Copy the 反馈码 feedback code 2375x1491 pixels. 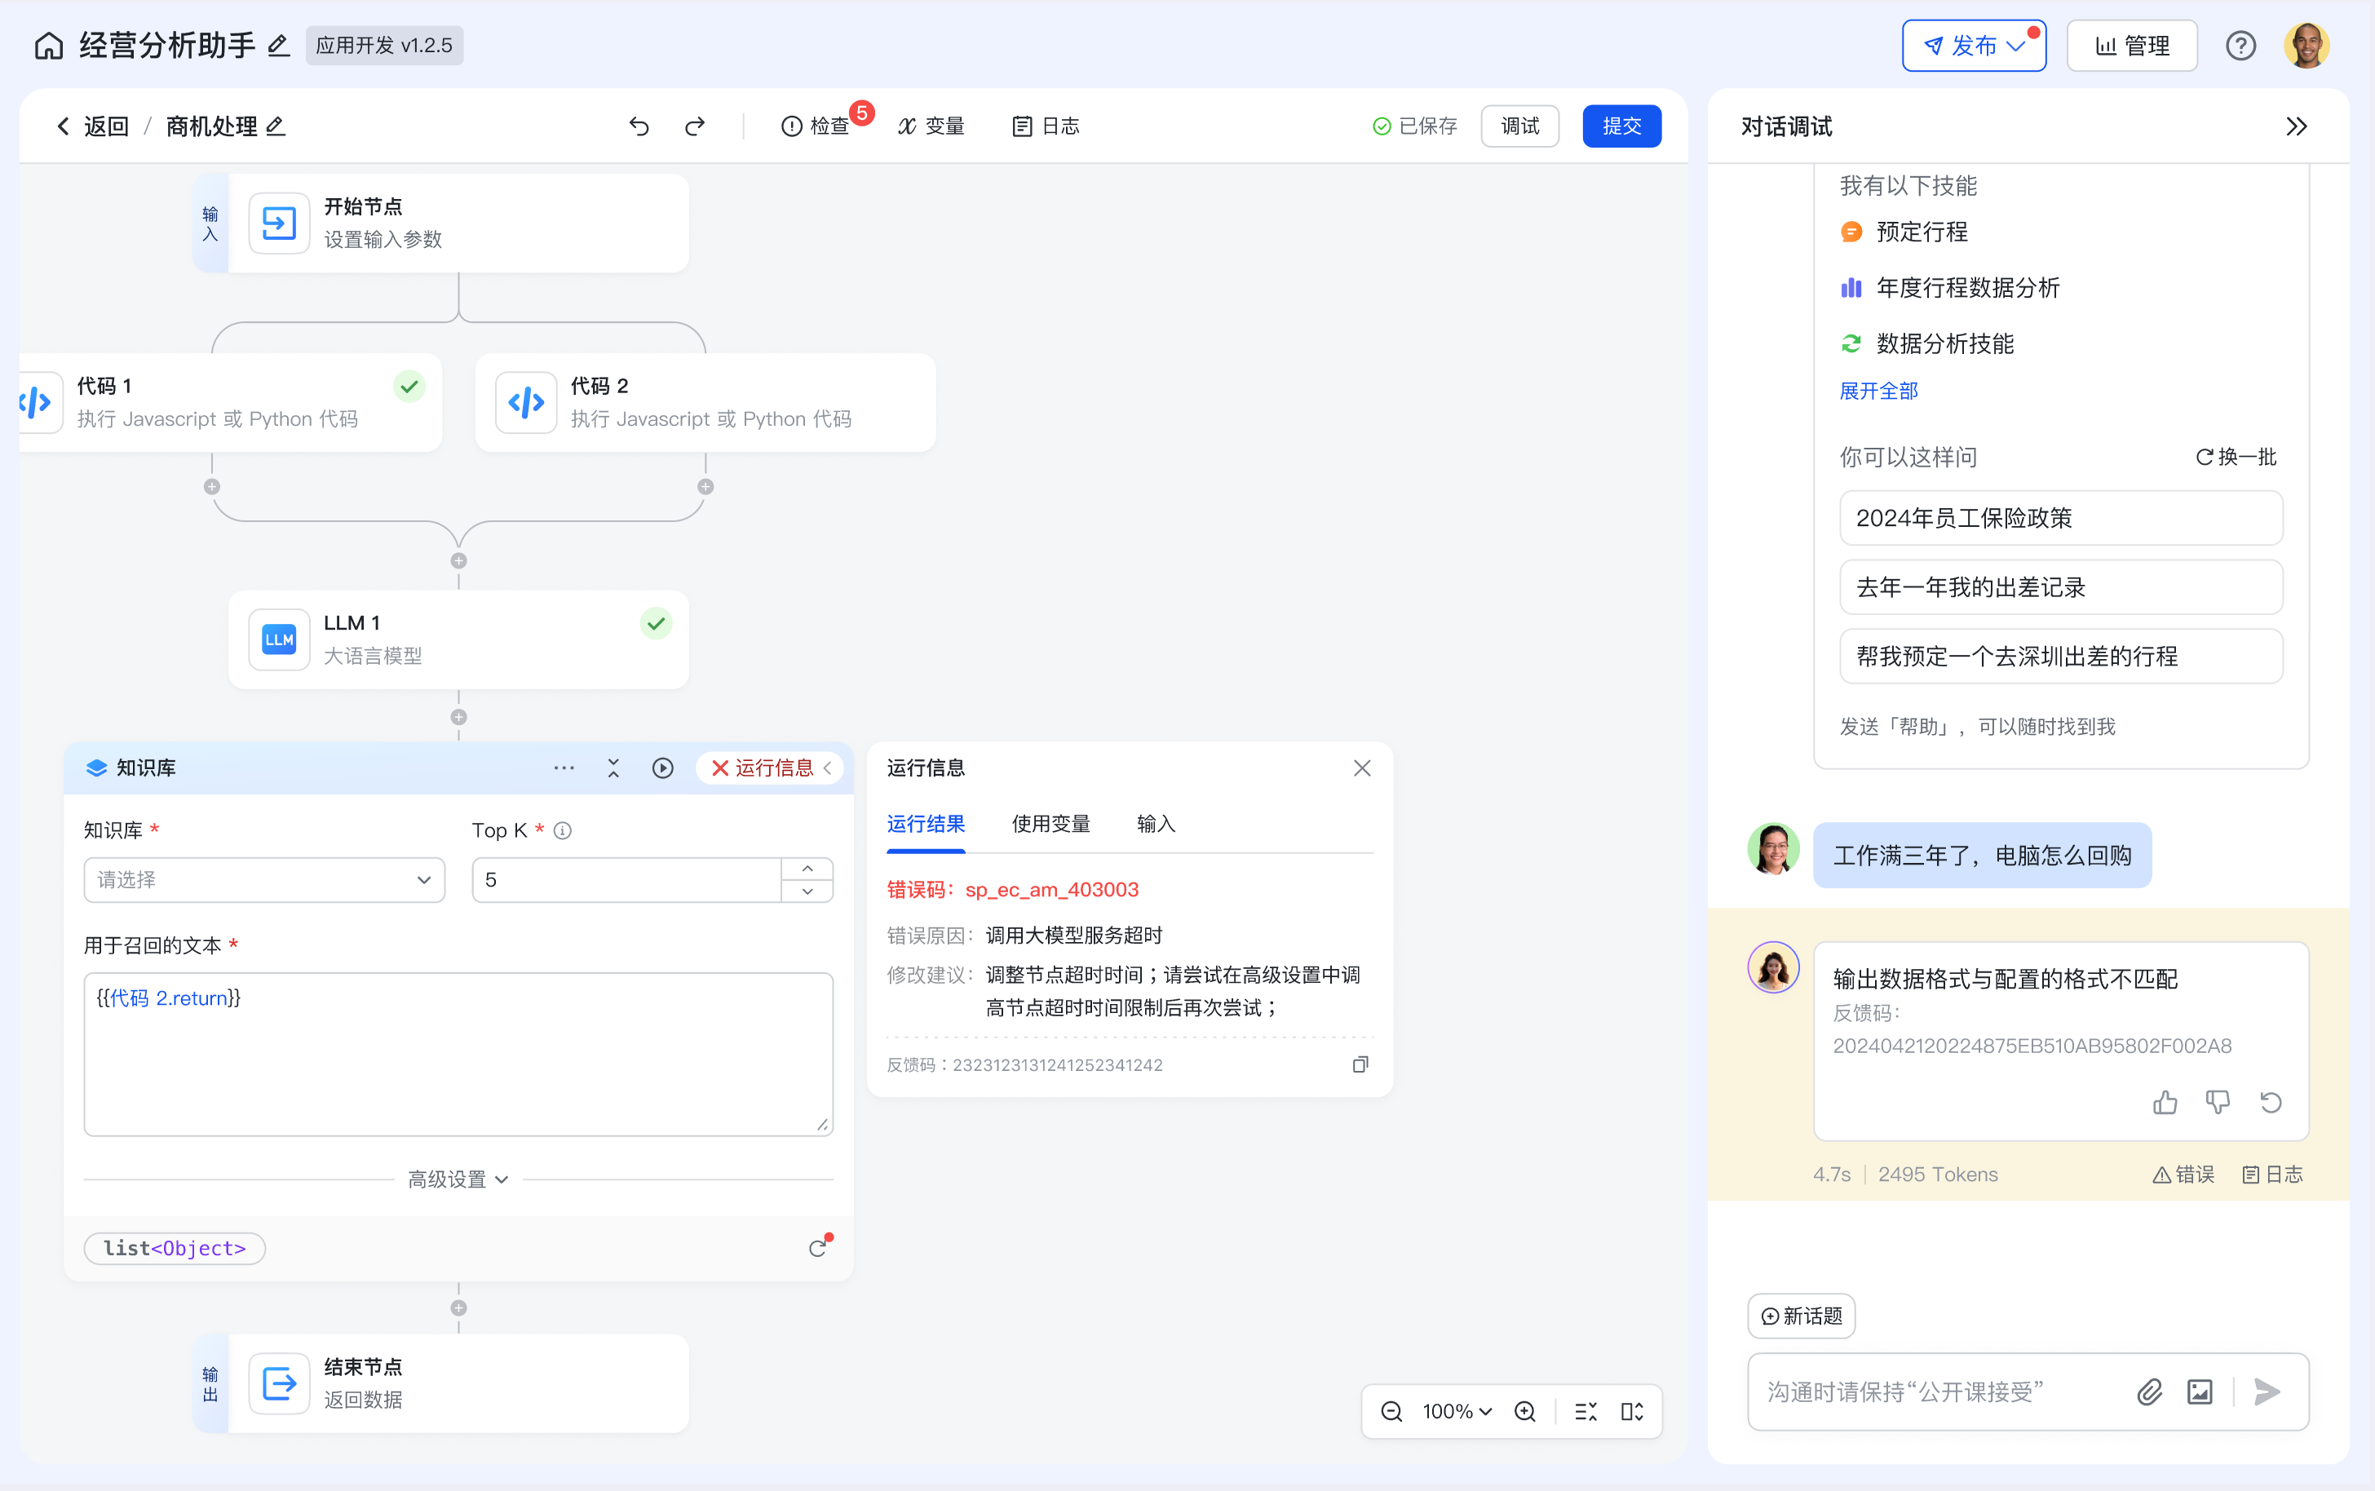pyautogui.click(x=1360, y=1064)
